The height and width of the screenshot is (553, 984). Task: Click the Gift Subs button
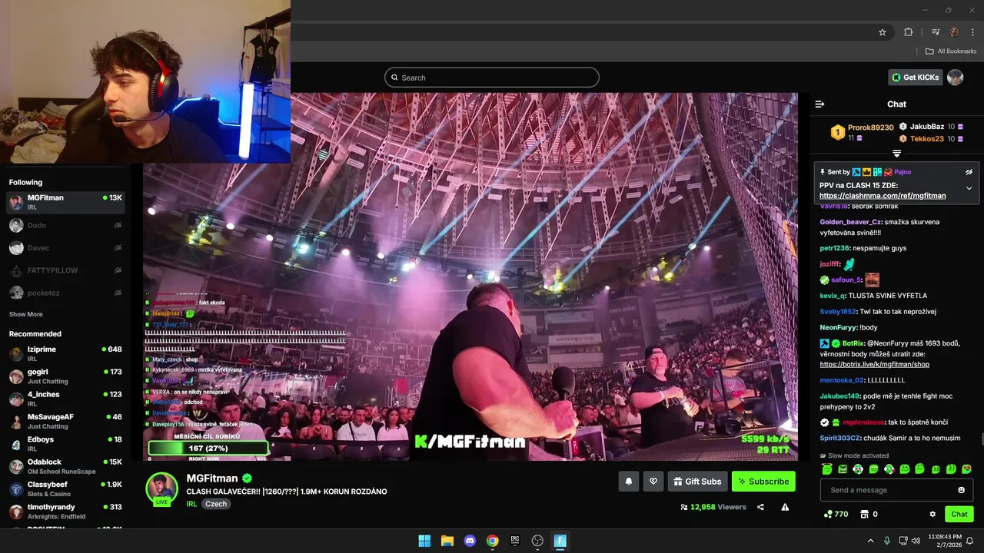[x=697, y=482]
